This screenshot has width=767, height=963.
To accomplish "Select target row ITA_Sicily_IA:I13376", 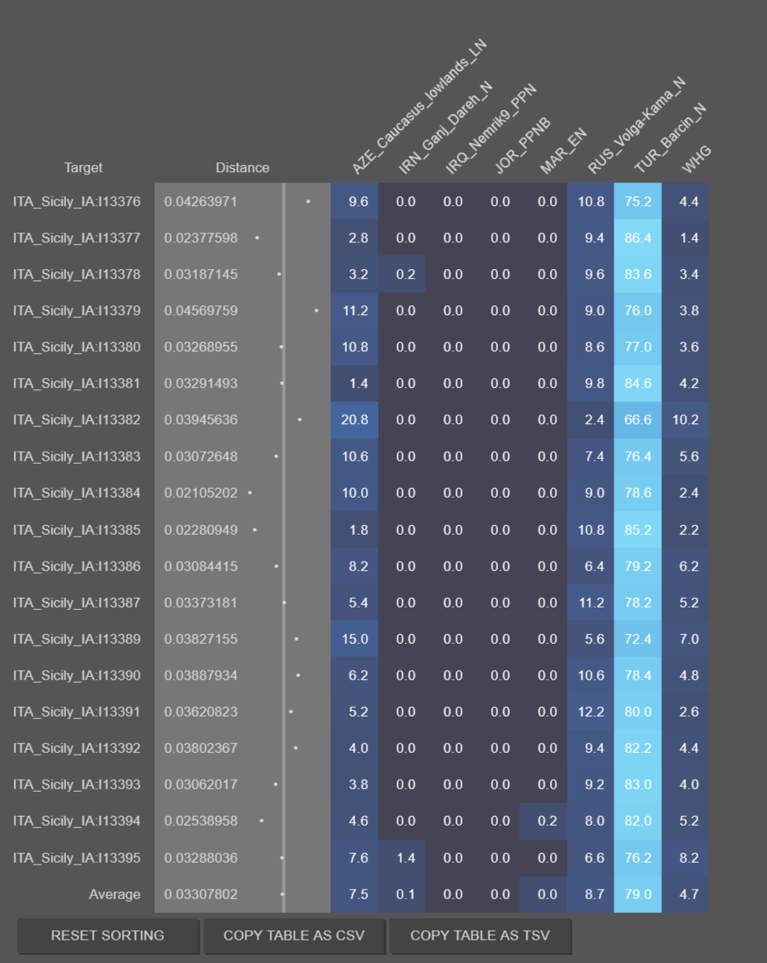I will point(77,201).
